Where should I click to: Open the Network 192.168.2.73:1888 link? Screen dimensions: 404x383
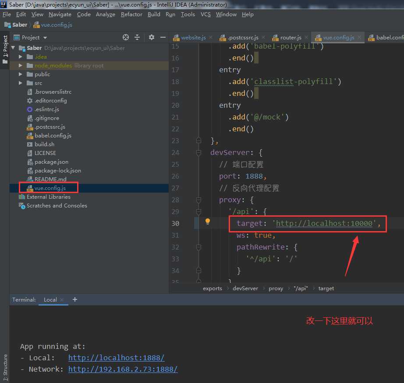123,369
